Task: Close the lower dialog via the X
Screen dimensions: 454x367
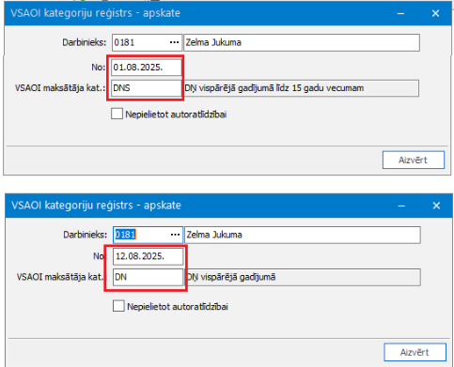Action: coord(436,206)
